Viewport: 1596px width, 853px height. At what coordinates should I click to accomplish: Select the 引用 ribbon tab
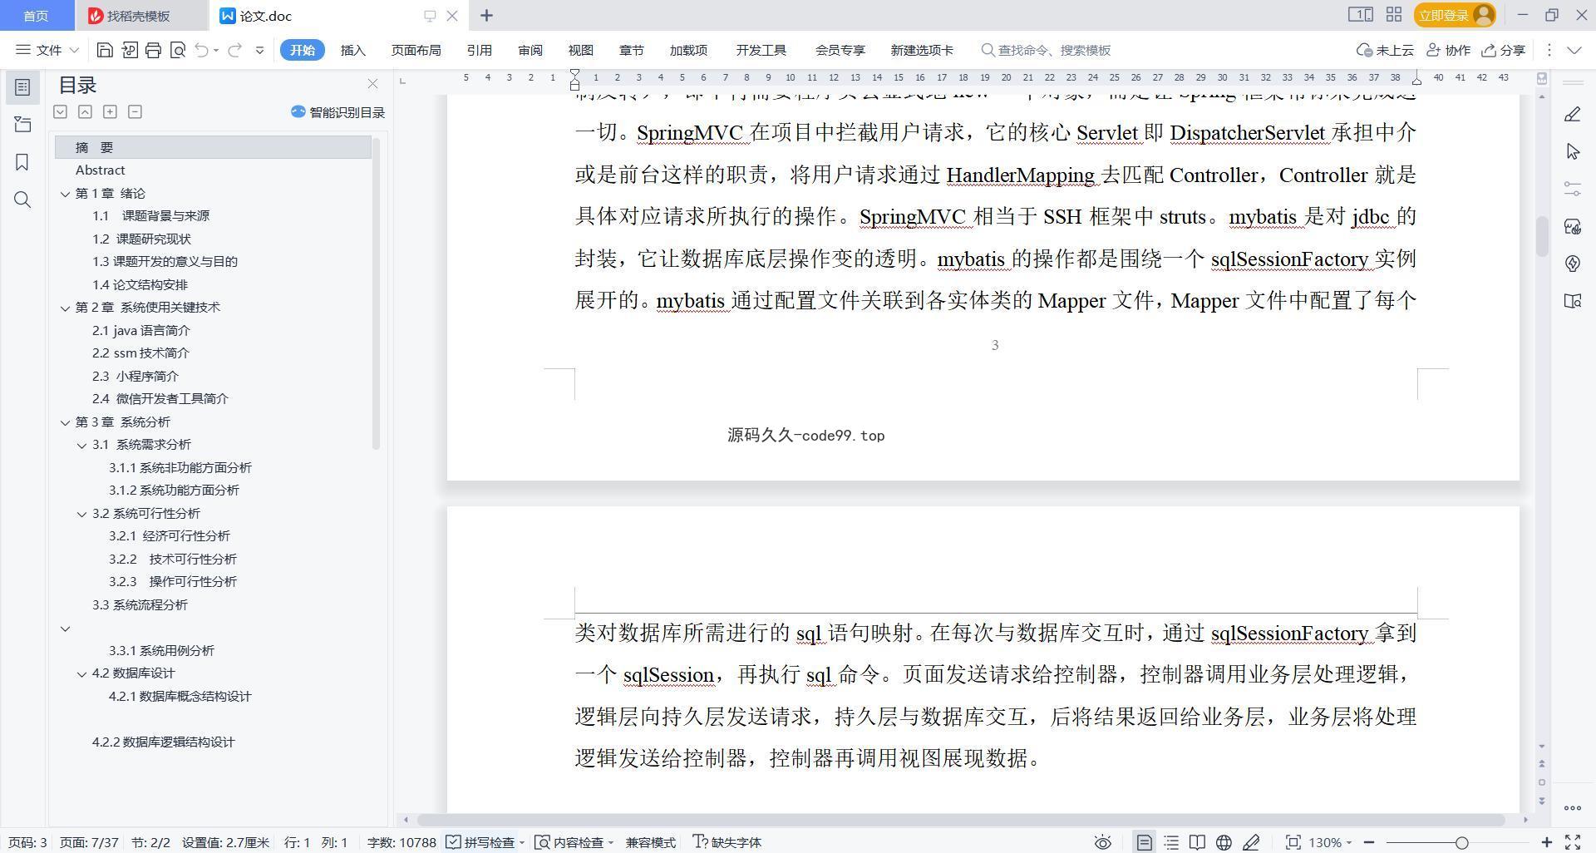(x=479, y=50)
